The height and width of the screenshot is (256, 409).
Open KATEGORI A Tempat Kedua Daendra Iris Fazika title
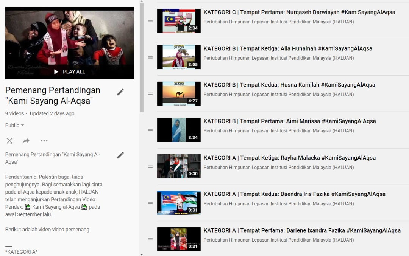(x=294, y=194)
